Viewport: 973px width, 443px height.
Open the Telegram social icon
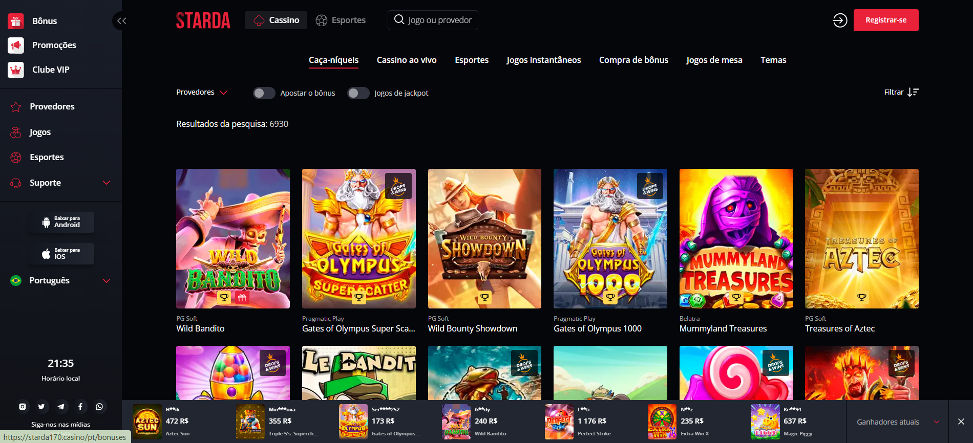[x=61, y=407]
